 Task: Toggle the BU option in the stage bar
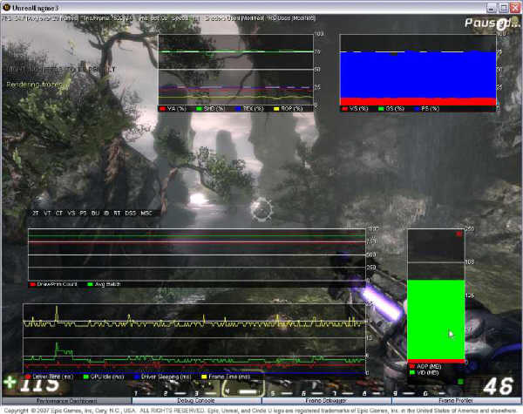[x=95, y=214]
